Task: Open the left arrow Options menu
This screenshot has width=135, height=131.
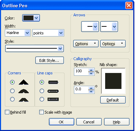Action: tap(86, 44)
